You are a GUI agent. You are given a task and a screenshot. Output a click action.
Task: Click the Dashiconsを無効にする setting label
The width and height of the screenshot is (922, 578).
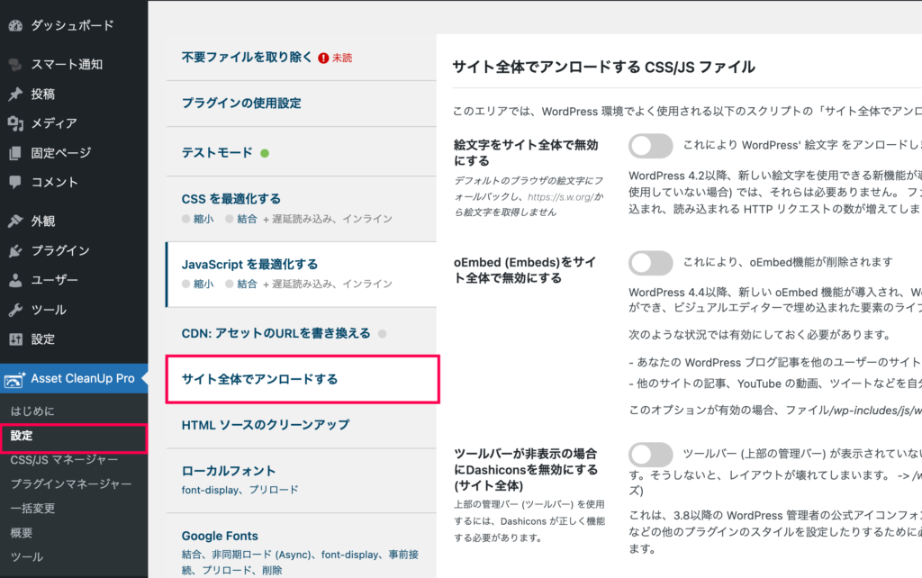(526, 470)
